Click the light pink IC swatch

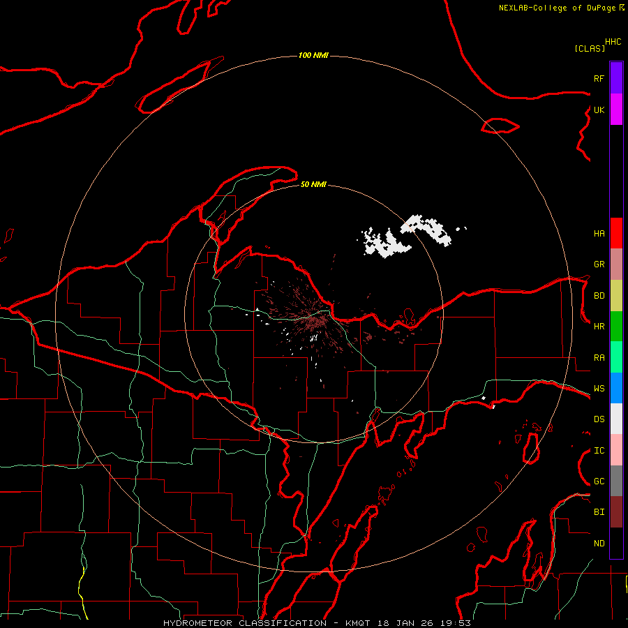[x=616, y=450]
